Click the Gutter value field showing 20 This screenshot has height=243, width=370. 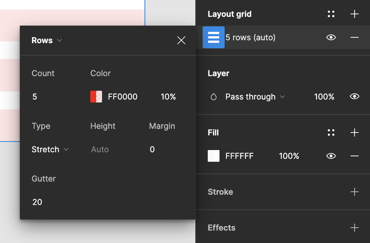point(37,202)
